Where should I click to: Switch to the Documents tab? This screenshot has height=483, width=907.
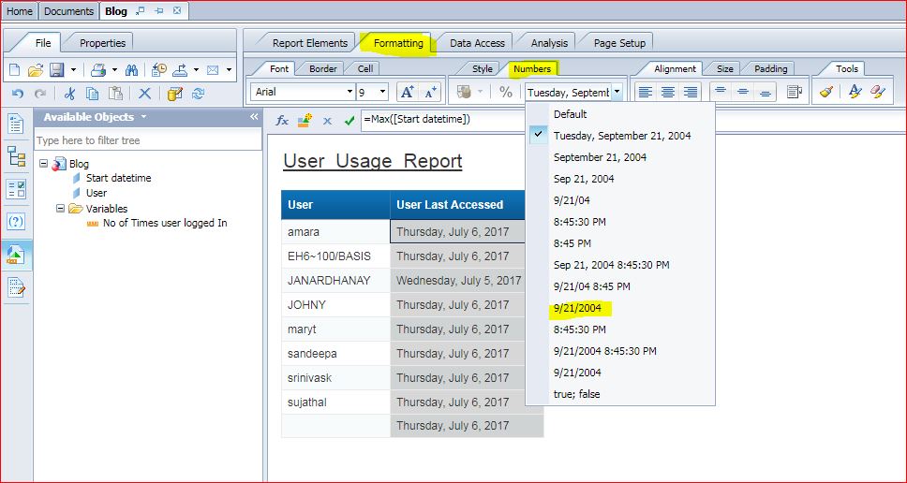tap(68, 11)
